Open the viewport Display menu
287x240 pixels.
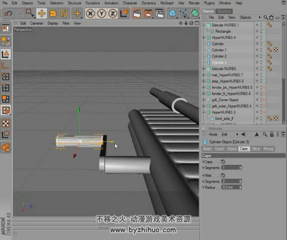click(x=53, y=23)
